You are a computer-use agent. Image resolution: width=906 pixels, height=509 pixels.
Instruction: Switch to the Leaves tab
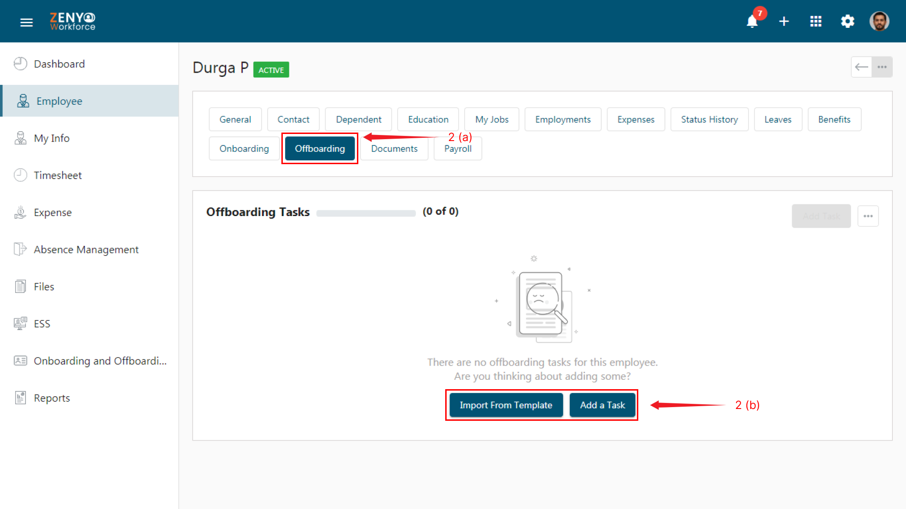pyautogui.click(x=778, y=119)
